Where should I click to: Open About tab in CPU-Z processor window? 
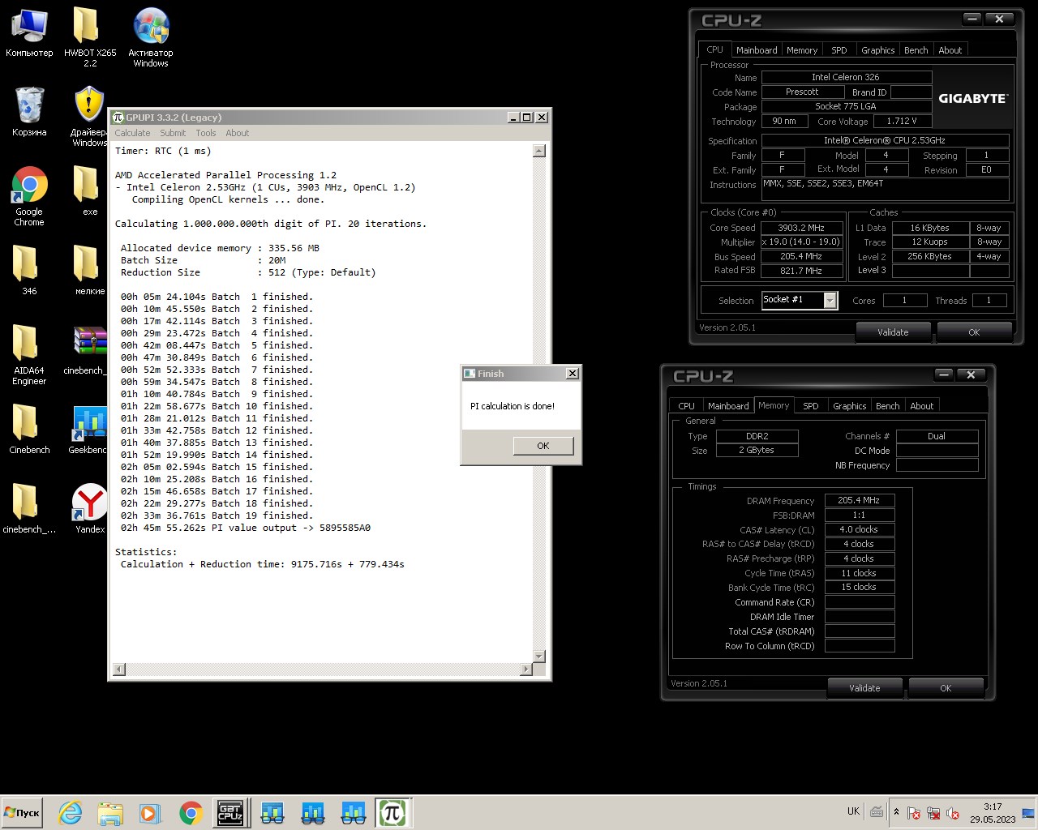click(950, 50)
